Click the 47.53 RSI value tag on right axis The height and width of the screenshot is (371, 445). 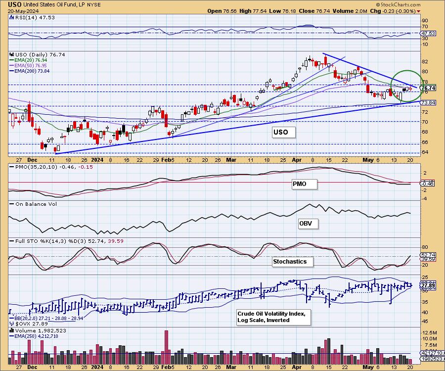point(428,33)
